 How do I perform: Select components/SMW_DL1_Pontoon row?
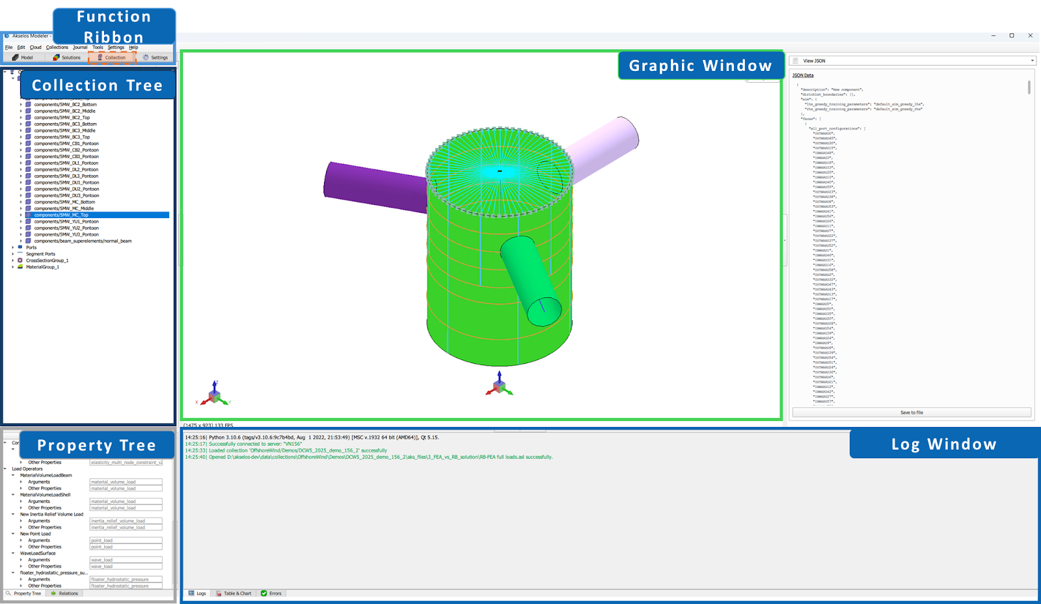click(x=66, y=163)
